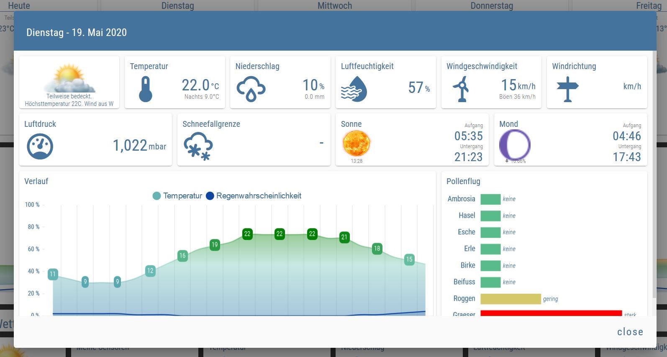Click the 57 % humidity value
667x357 pixels.
click(419, 88)
